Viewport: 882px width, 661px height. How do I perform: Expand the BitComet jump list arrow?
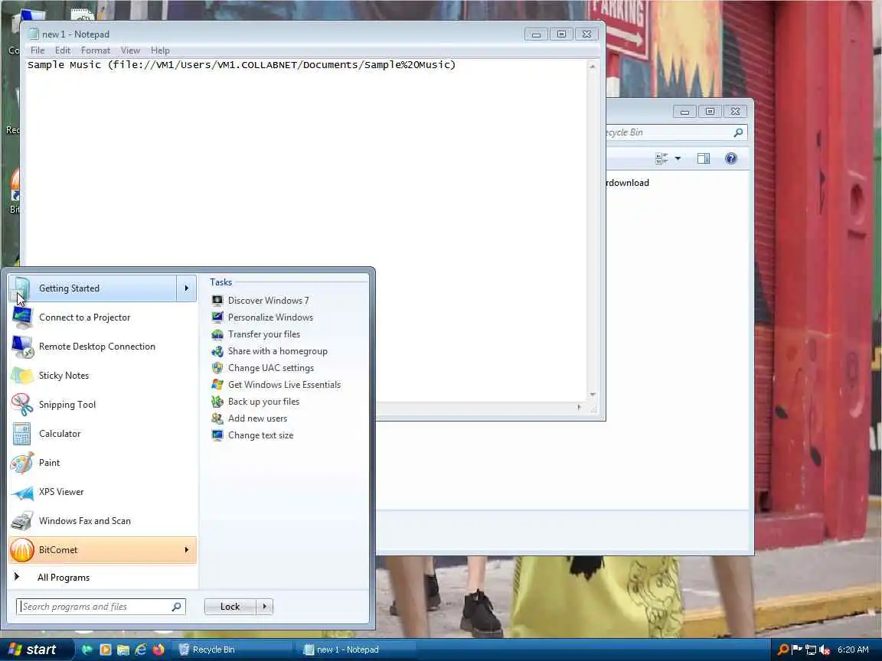tap(187, 550)
